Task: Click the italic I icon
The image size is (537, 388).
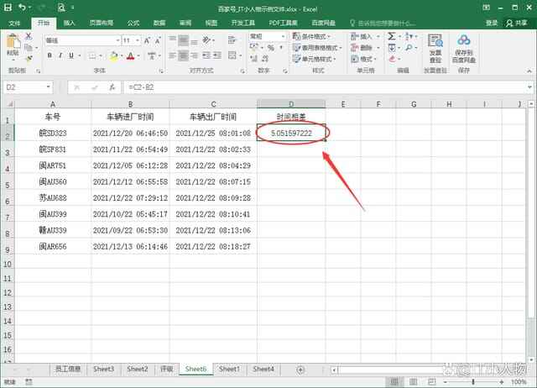Action: pos(61,55)
